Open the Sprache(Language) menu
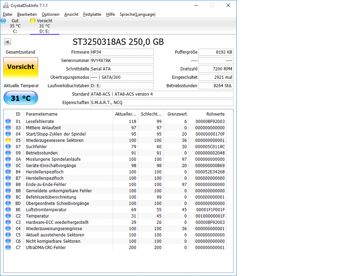 click(x=138, y=14)
